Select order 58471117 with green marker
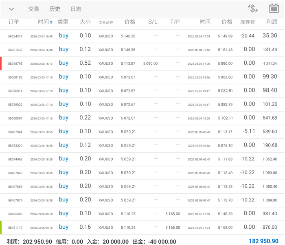Screen dimensions: 285x245 pos(15,227)
